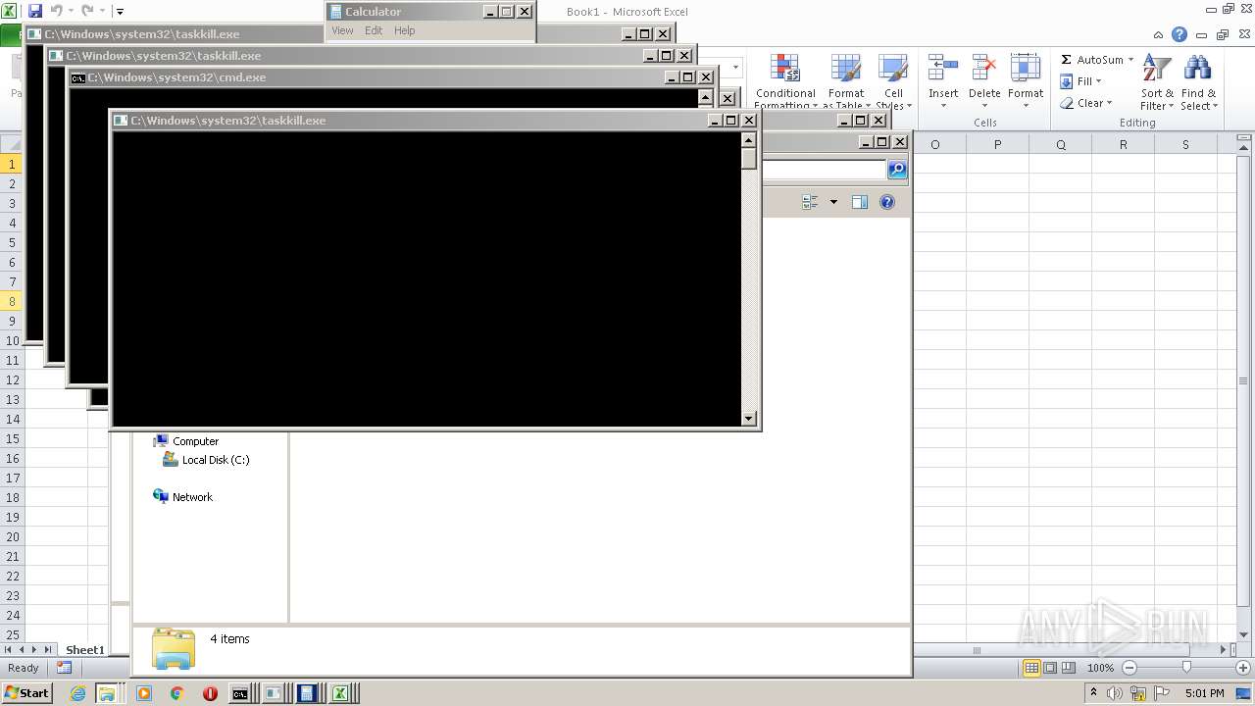Click the Delete cells icon
Screen dimensions: 1255x706
coord(983,69)
